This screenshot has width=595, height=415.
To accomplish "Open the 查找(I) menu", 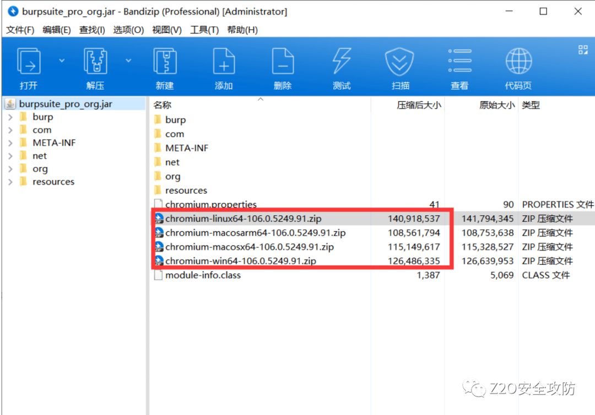I will [92, 30].
